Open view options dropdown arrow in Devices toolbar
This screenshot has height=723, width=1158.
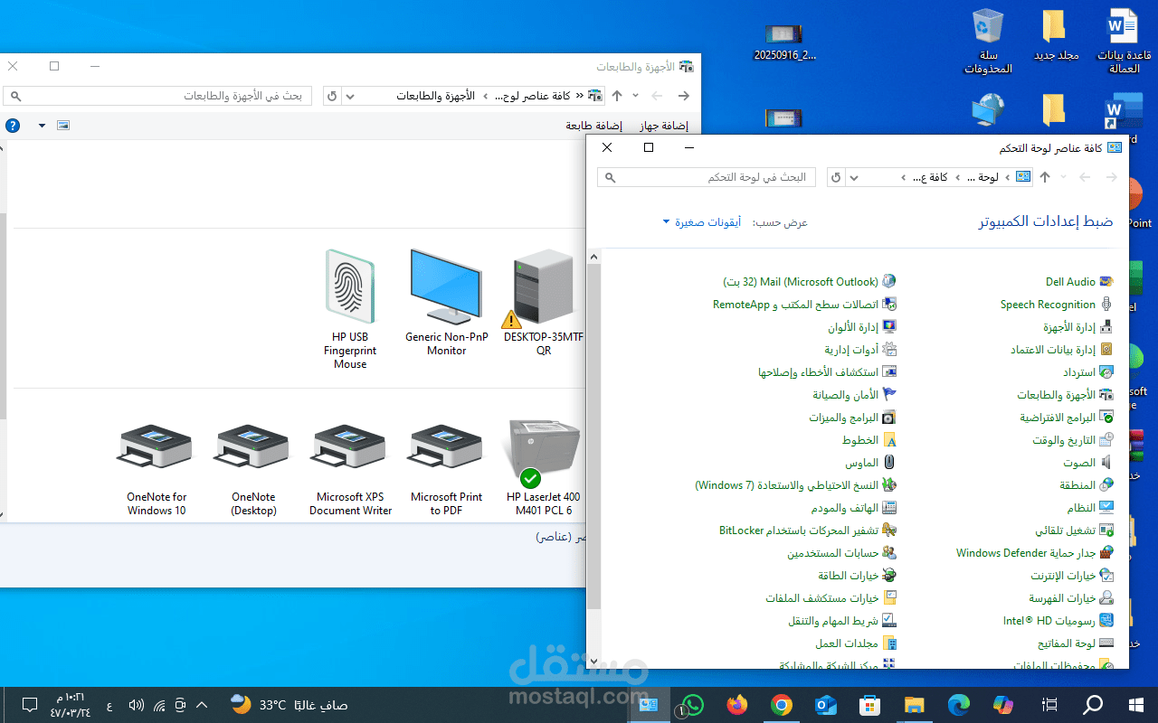click(x=42, y=126)
